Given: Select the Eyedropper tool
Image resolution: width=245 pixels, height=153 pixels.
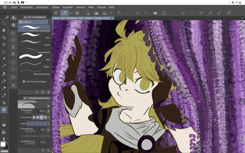Looking at the screenshot, I should (x=4, y=66).
